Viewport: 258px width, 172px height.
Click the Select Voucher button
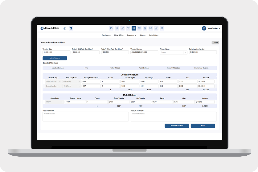coord(55,58)
